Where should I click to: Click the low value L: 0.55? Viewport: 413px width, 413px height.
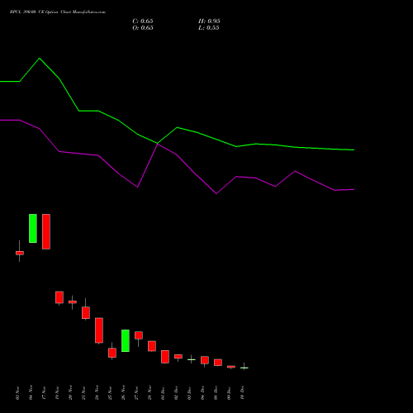(209, 28)
